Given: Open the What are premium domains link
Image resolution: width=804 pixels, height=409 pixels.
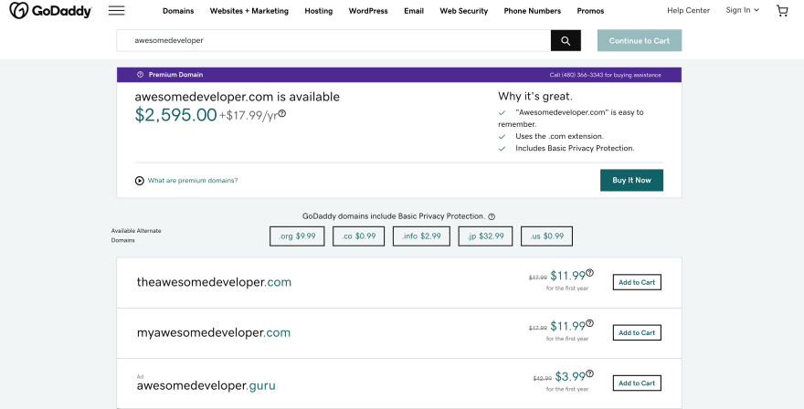Looking at the screenshot, I should coord(193,181).
